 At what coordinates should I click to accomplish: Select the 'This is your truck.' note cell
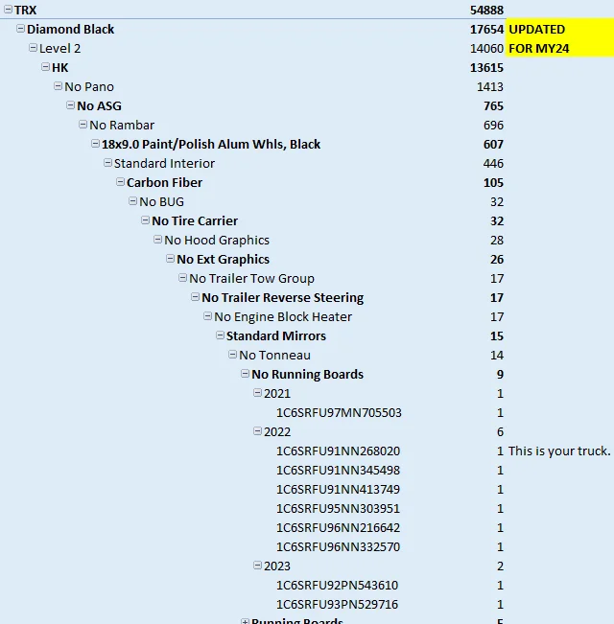click(559, 451)
